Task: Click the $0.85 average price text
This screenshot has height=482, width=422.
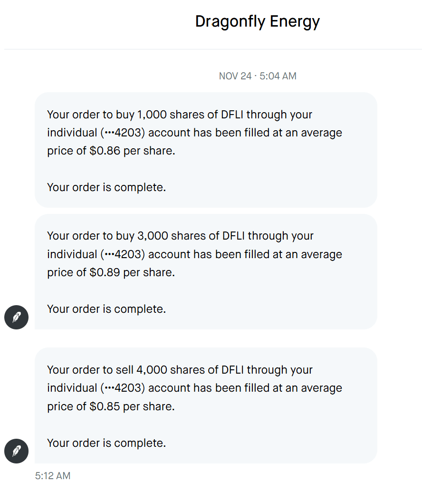Action: pos(105,407)
